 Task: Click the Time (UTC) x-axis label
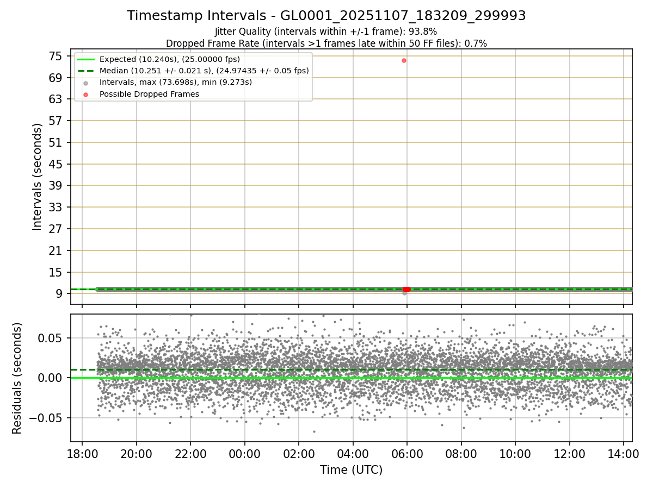(351, 469)
